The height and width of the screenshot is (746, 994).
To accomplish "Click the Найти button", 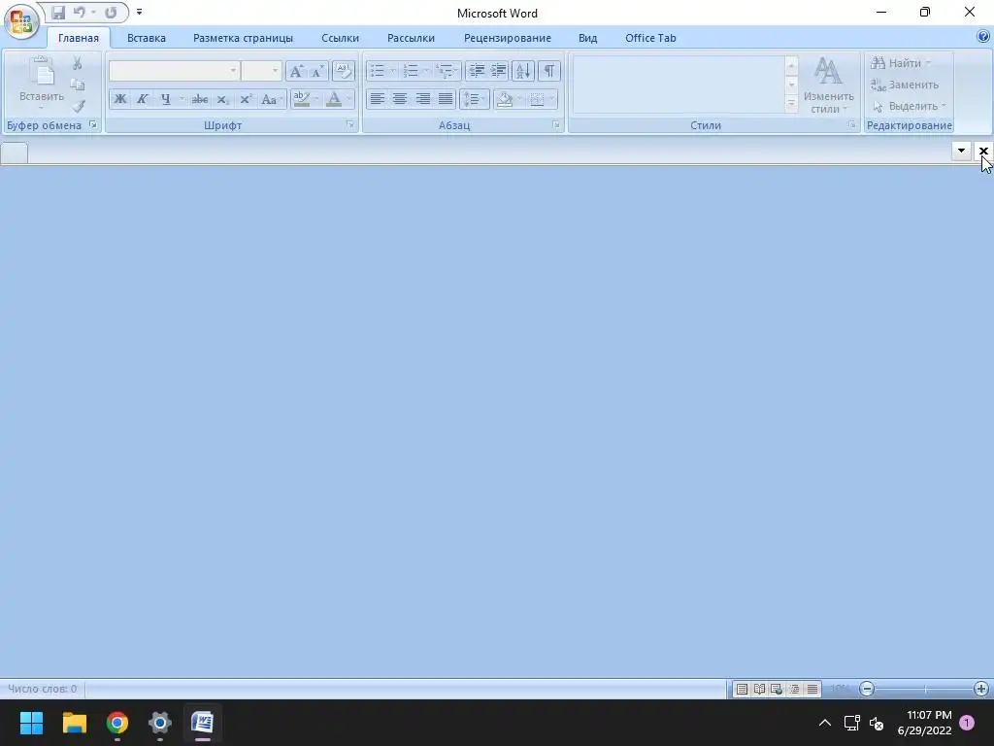I will click(x=900, y=63).
